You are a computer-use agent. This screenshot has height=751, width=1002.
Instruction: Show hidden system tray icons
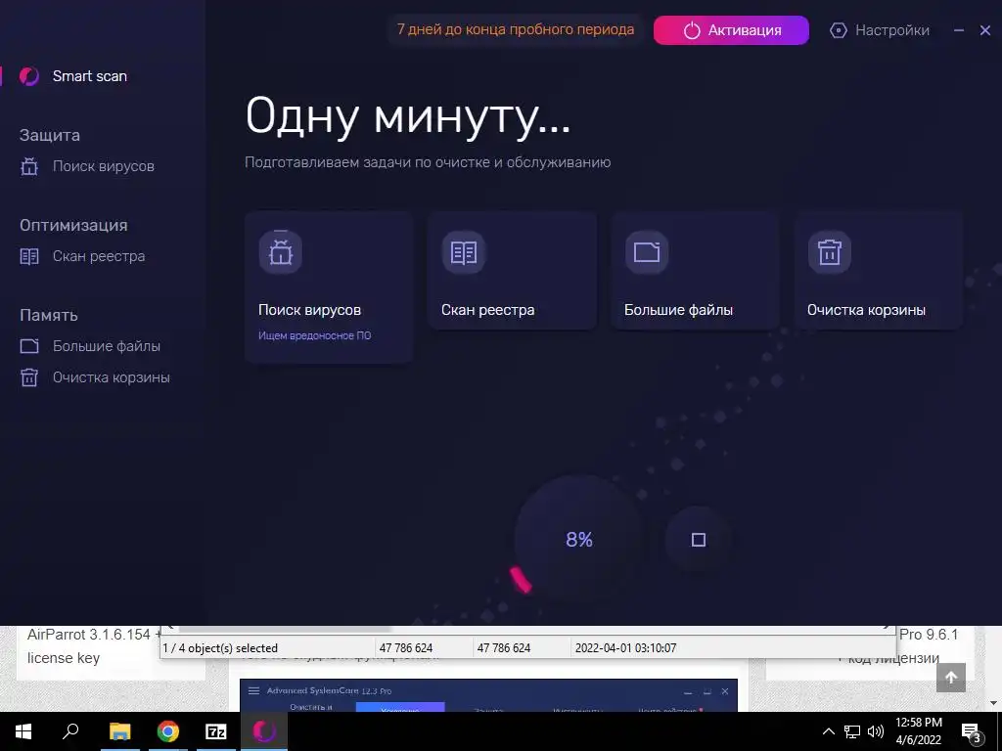point(828,731)
